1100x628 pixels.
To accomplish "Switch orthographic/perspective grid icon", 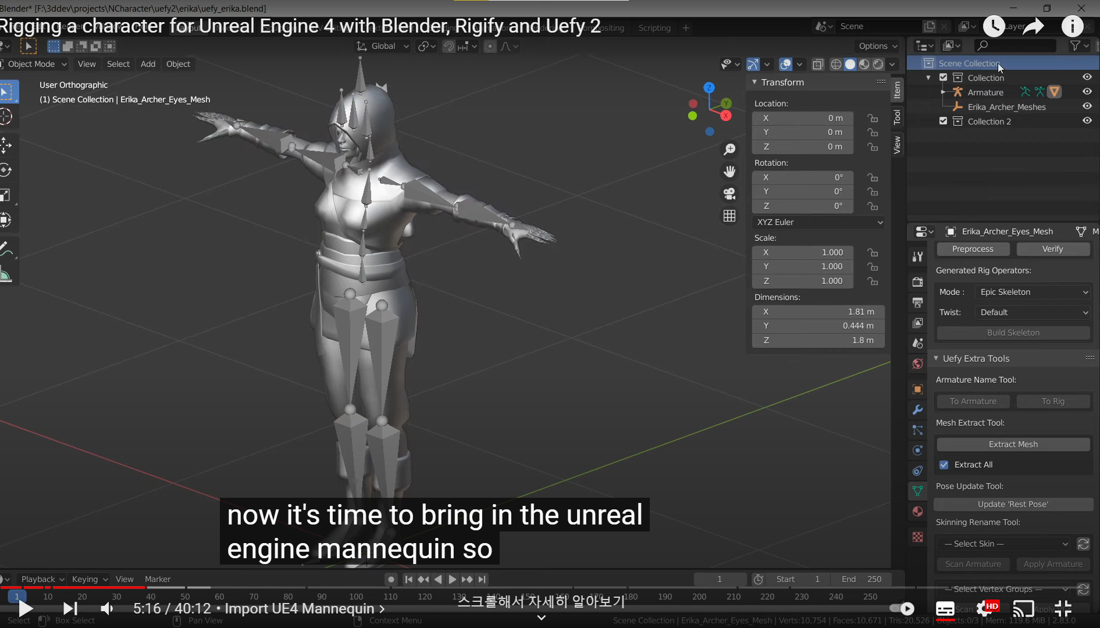I will (729, 216).
